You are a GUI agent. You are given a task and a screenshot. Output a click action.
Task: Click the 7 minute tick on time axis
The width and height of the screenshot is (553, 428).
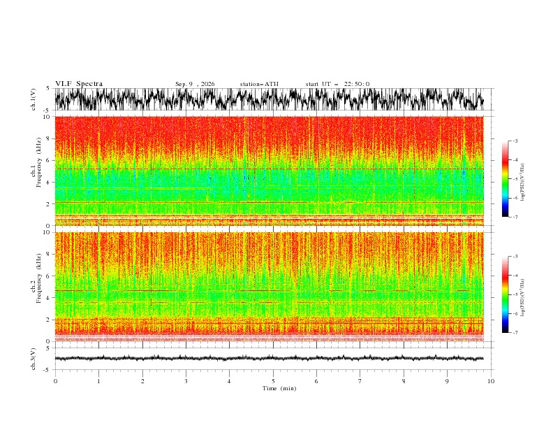[x=360, y=381]
